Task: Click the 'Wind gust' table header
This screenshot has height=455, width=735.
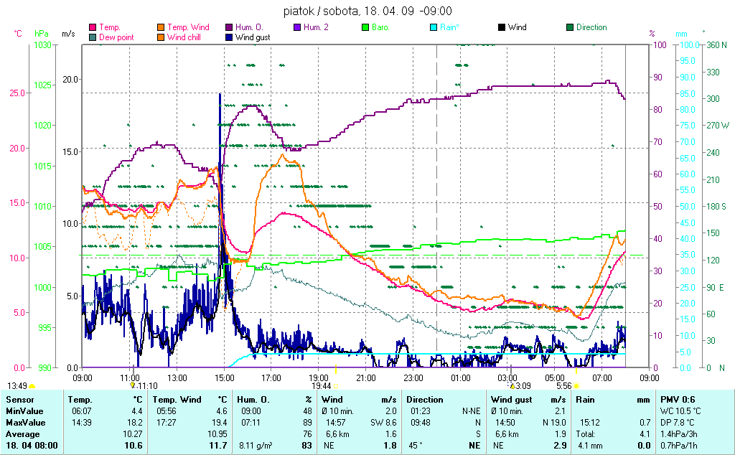Action: point(511,400)
